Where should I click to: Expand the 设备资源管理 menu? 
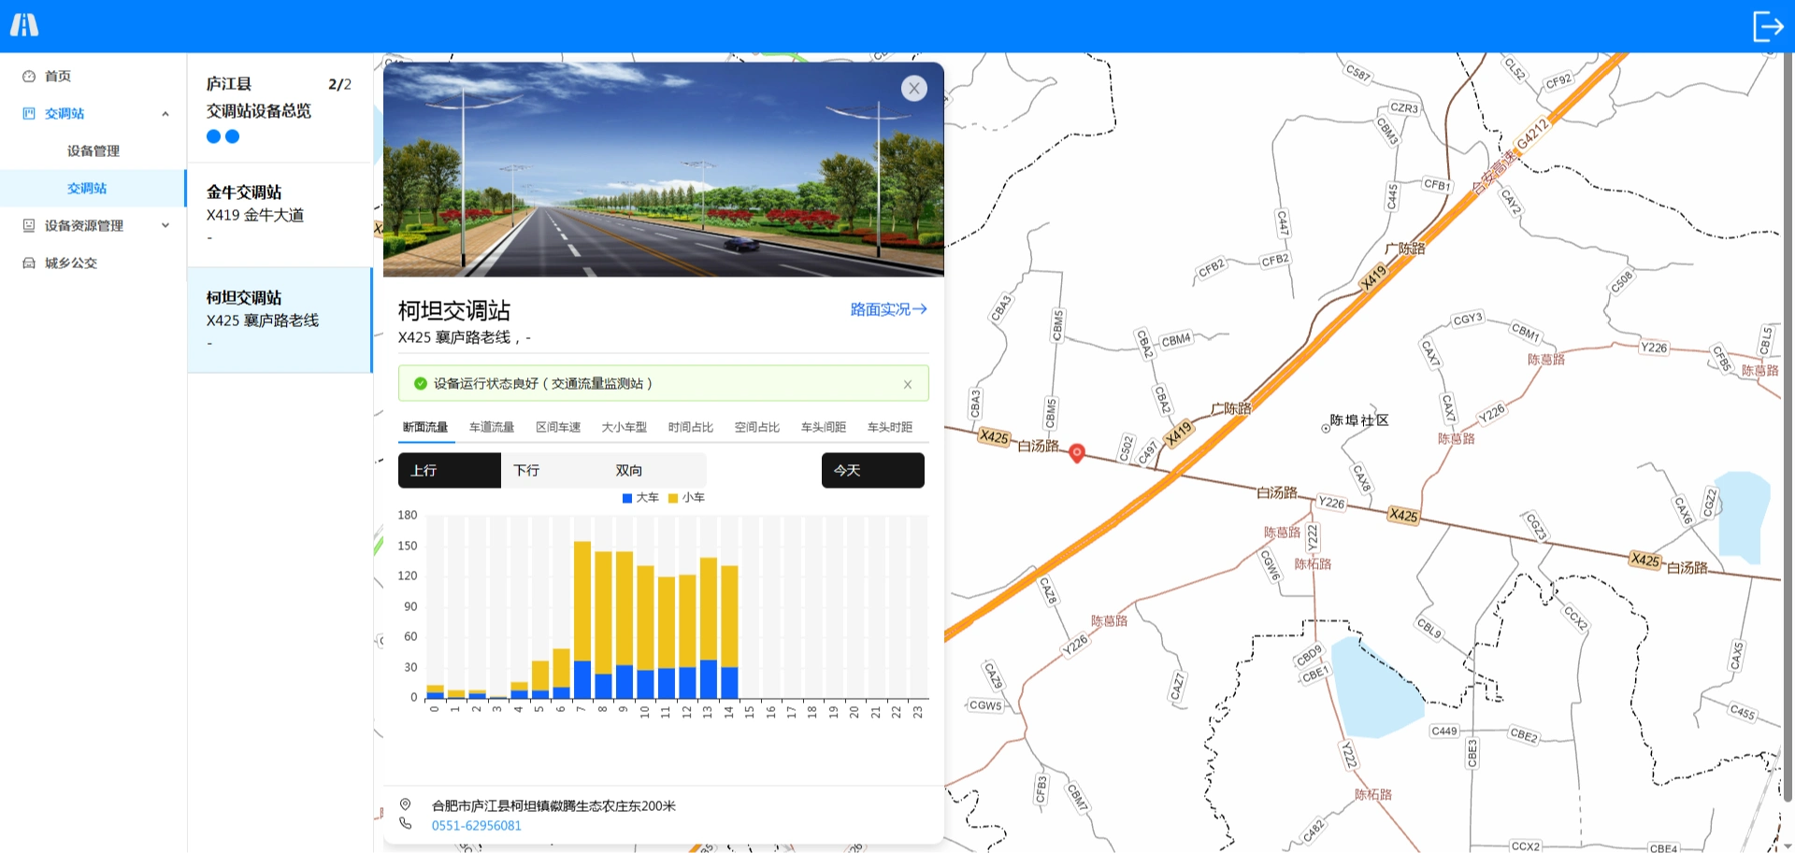click(x=165, y=226)
